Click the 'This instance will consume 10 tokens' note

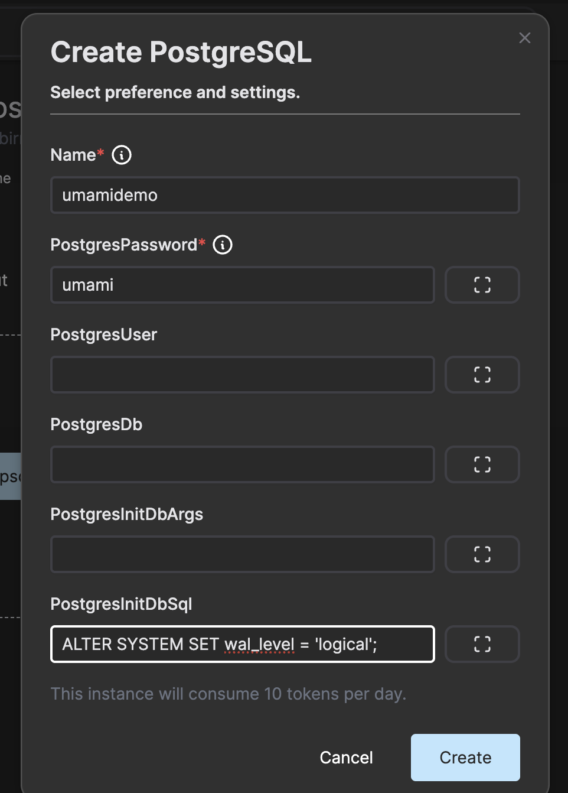(228, 694)
